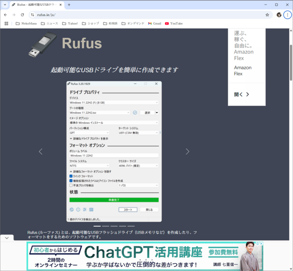Collapse advanced format options

(91, 171)
